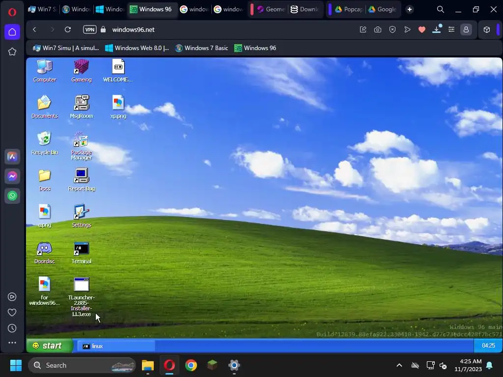This screenshot has height=377, width=503.
Task: Open the send page icon in toolbar
Action: coord(407,29)
